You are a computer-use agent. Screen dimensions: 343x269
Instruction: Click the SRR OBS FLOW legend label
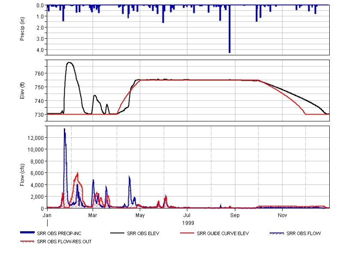pos(304,233)
